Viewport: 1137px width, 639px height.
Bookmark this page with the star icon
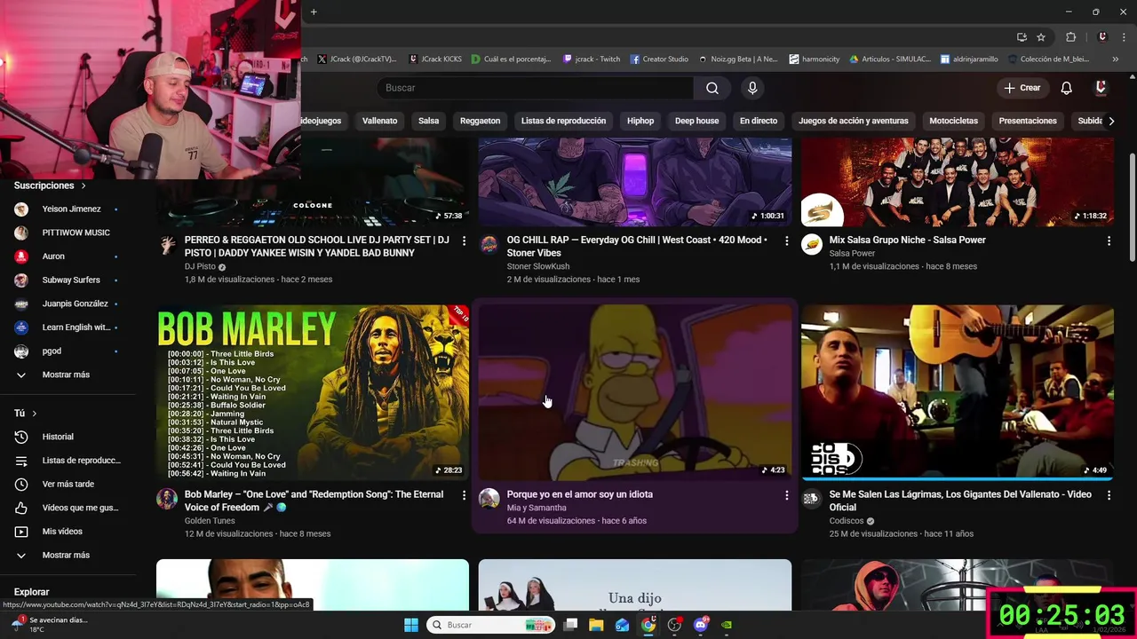point(1041,37)
